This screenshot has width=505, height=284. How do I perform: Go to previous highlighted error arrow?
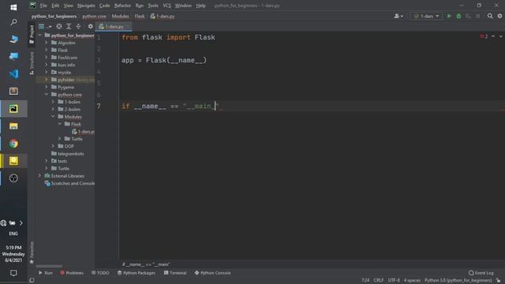[x=493, y=36]
